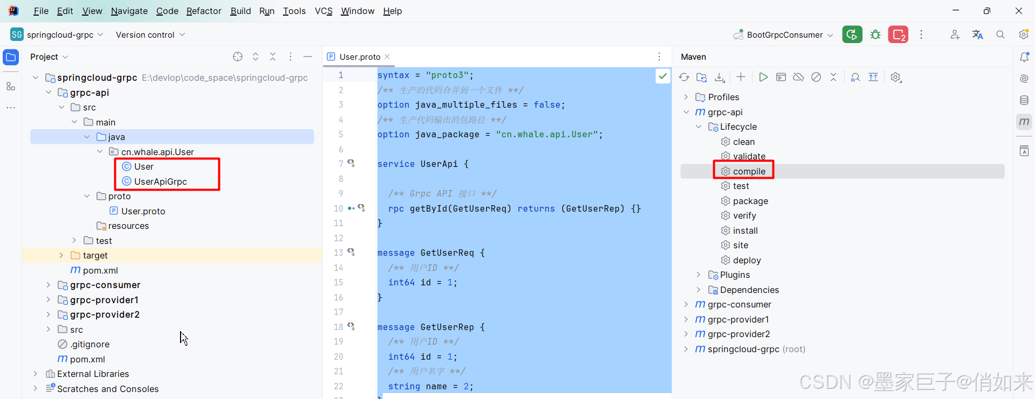Open the Refactor menu
The width and height of the screenshot is (1035, 399).
click(x=204, y=11)
